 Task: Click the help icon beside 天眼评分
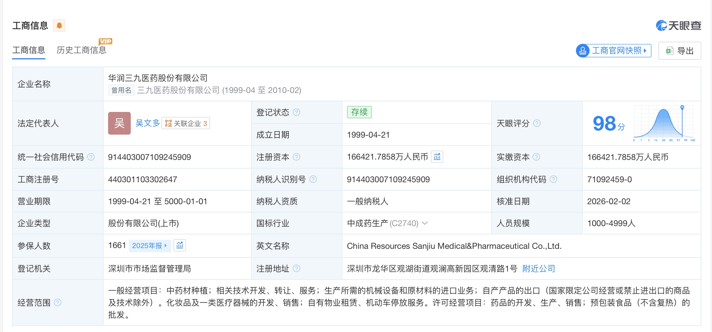coord(537,123)
